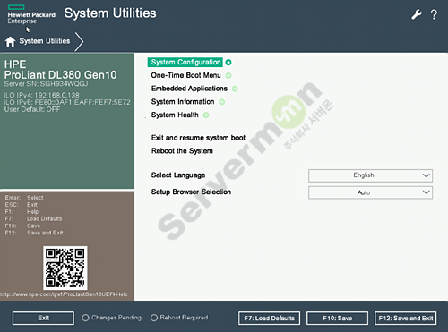Open the Setup Browser Selection dropdown
Image resolution: width=448 pixels, height=332 pixels.
pyautogui.click(x=370, y=192)
